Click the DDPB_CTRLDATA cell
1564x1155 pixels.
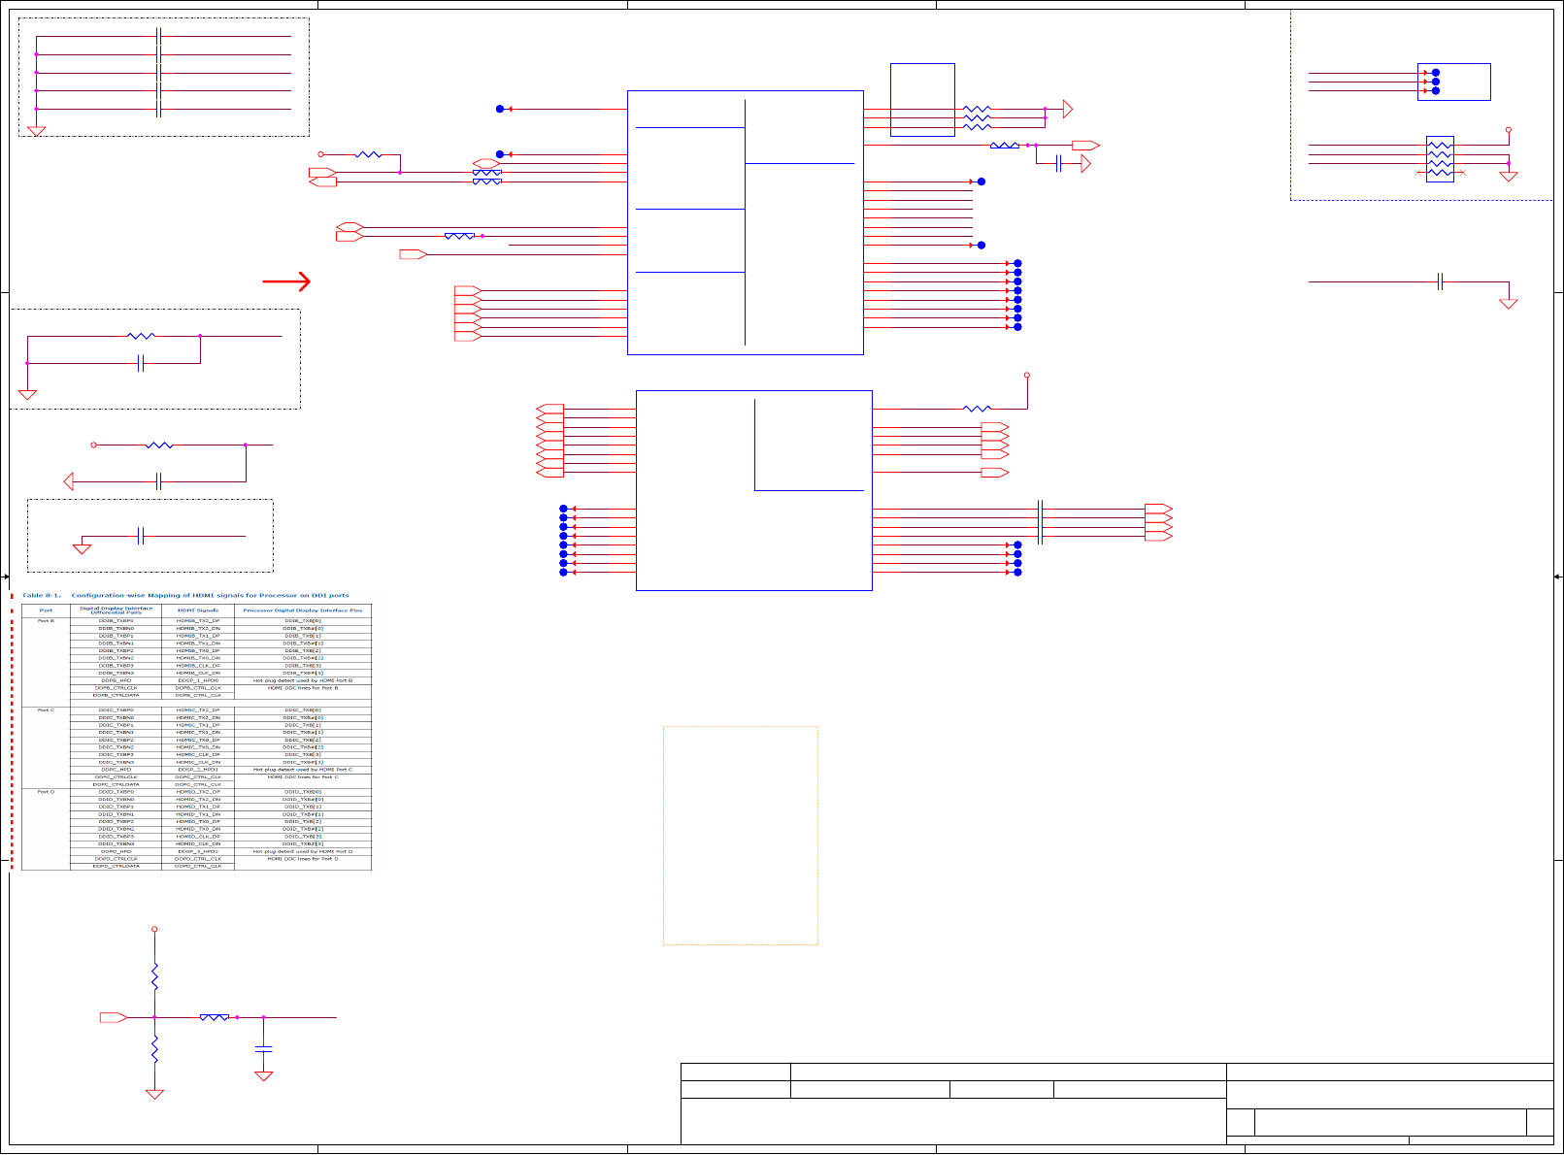[116, 695]
